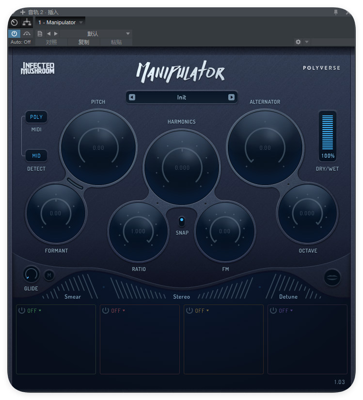Toggle the POLY MIDI button
Viewport: 363px width, 400px height.
[x=36, y=117]
